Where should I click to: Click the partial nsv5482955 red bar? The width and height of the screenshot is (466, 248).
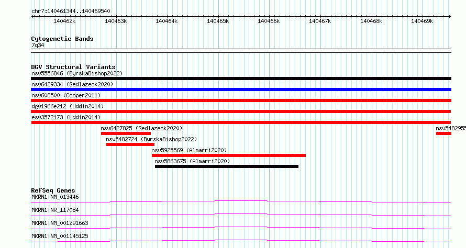(x=443, y=133)
